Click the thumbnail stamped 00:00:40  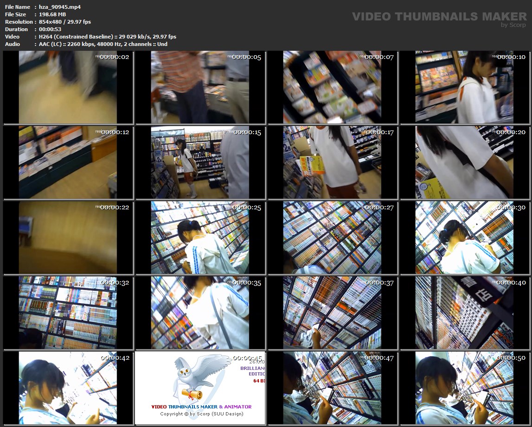pyautogui.click(x=465, y=313)
